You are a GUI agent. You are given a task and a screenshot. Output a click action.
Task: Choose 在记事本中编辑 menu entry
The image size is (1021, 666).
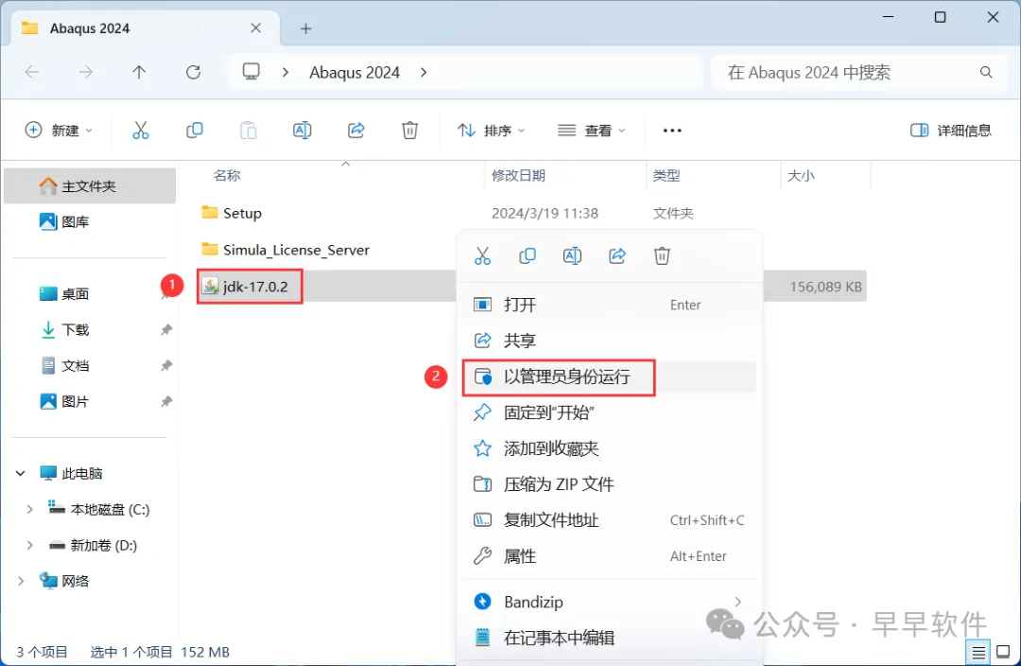(609, 638)
